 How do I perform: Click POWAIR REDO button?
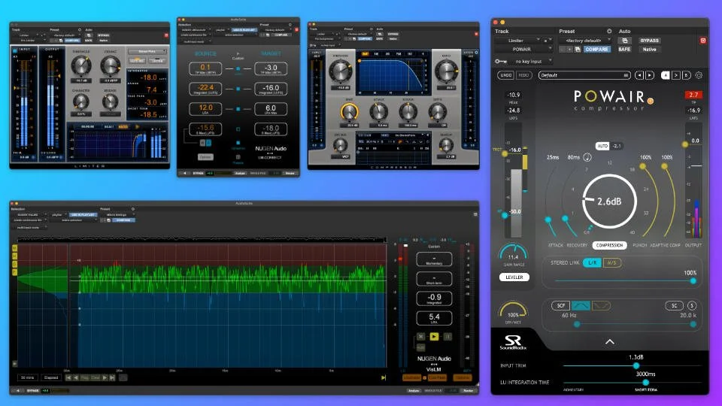(523, 75)
